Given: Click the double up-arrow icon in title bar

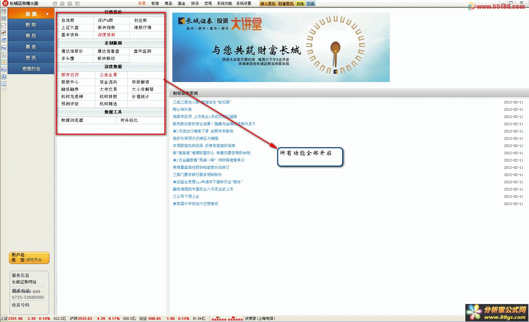Looking at the screenshot, I should (77, 3).
